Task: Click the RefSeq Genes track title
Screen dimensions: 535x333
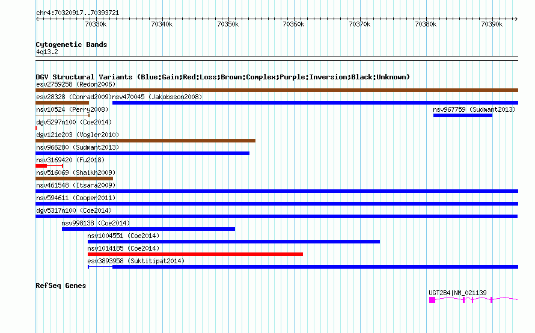Action: 61,286
